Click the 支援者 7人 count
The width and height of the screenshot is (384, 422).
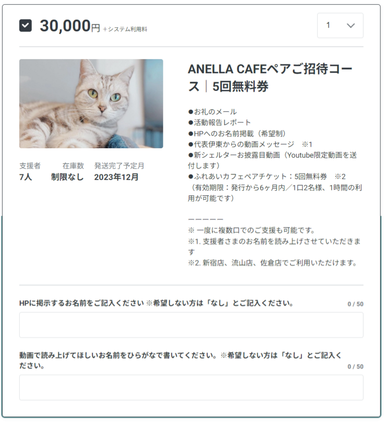click(30, 171)
